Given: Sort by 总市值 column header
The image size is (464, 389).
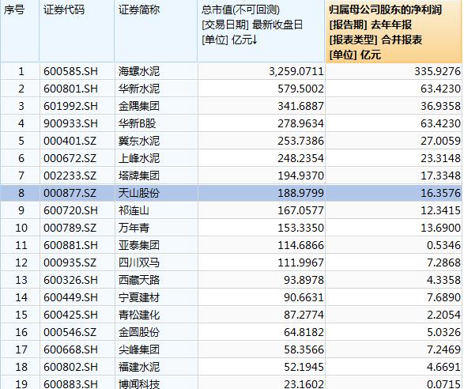Looking at the screenshot, I should 262,31.
